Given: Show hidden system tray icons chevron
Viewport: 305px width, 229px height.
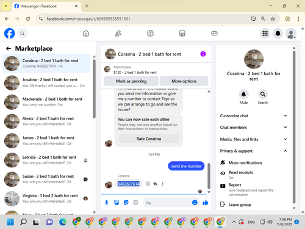Looking at the screenshot, I should point(234,222).
